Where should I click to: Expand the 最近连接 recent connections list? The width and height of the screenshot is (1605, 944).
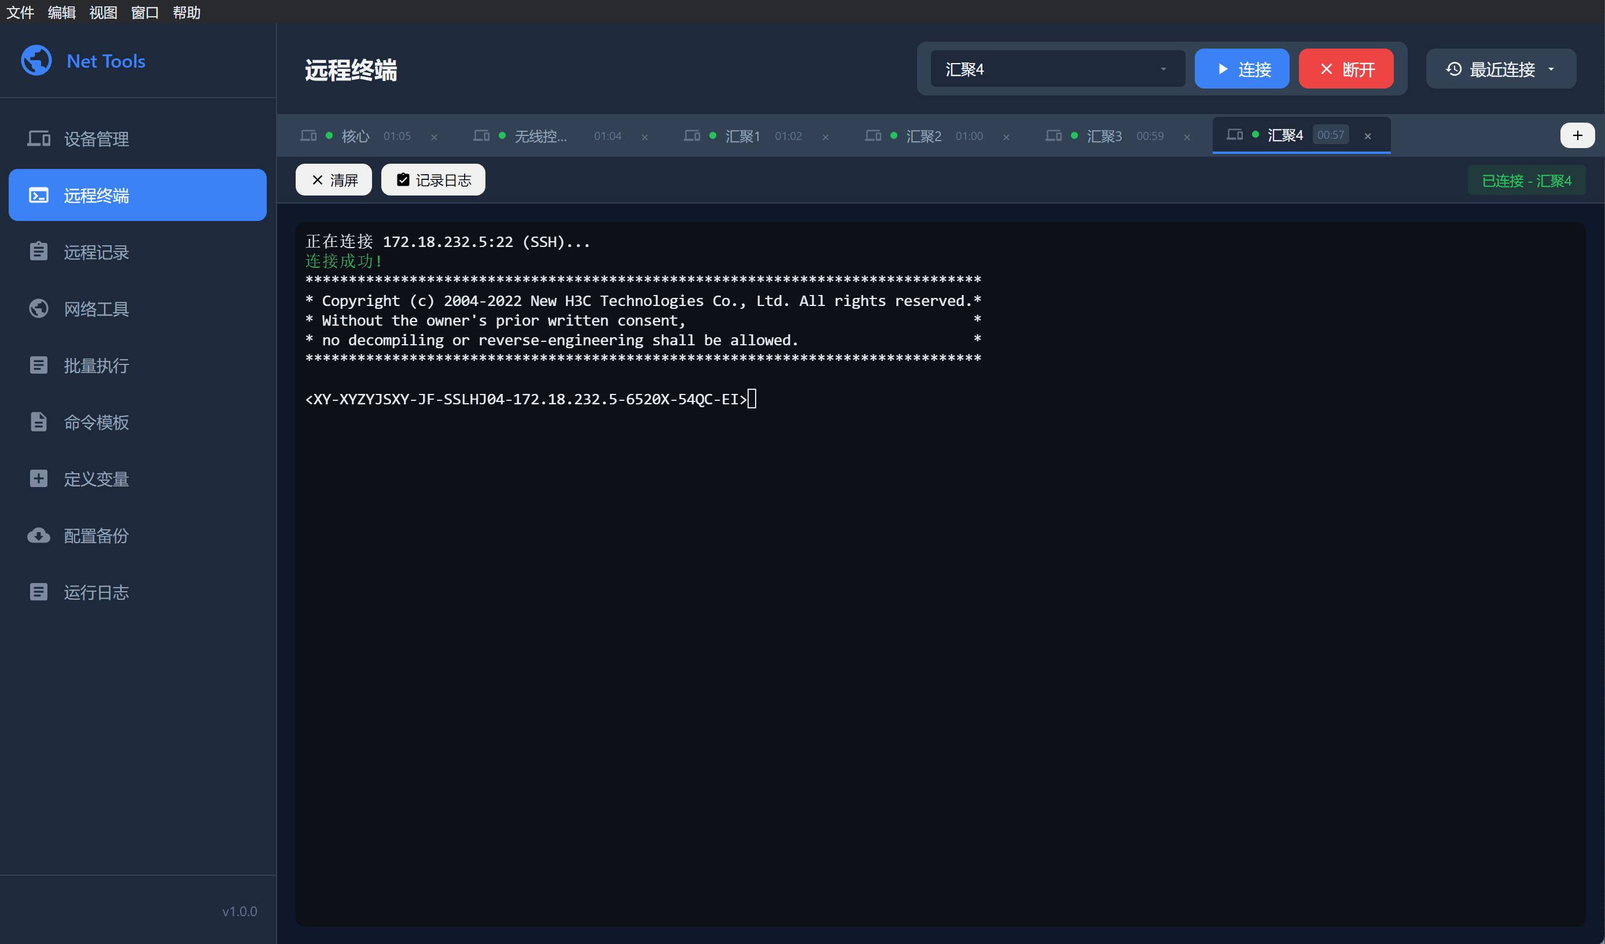1500,69
